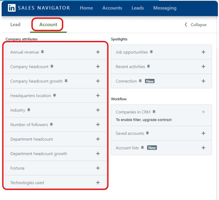Screen dimensions: 219x200
Task: Click Company attributes heading
Action: coord(22,39)
